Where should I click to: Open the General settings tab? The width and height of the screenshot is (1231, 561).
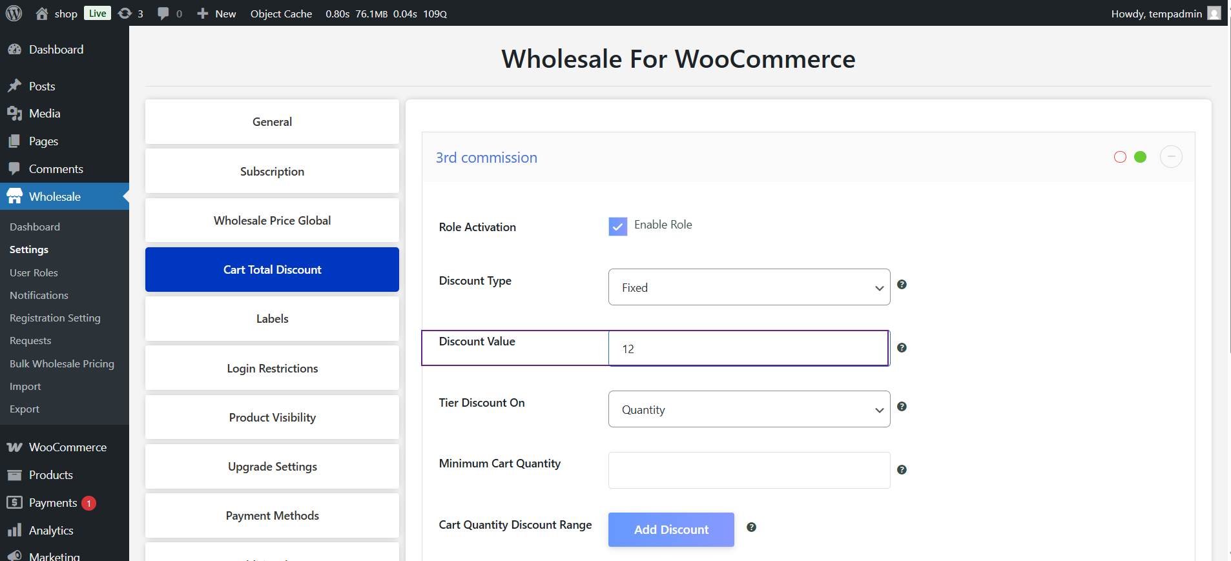coord(272,122)
